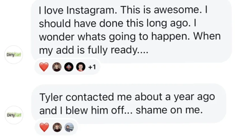Viewport: 251px width, 139px height.
Task: Open DirtyTurf avatar beside the Instagram message
Action: [x=14, y=54]
